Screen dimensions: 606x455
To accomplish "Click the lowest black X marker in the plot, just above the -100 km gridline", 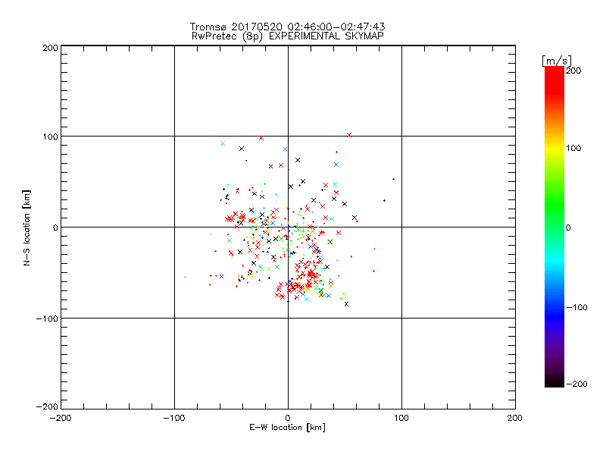I will [346, 304].
